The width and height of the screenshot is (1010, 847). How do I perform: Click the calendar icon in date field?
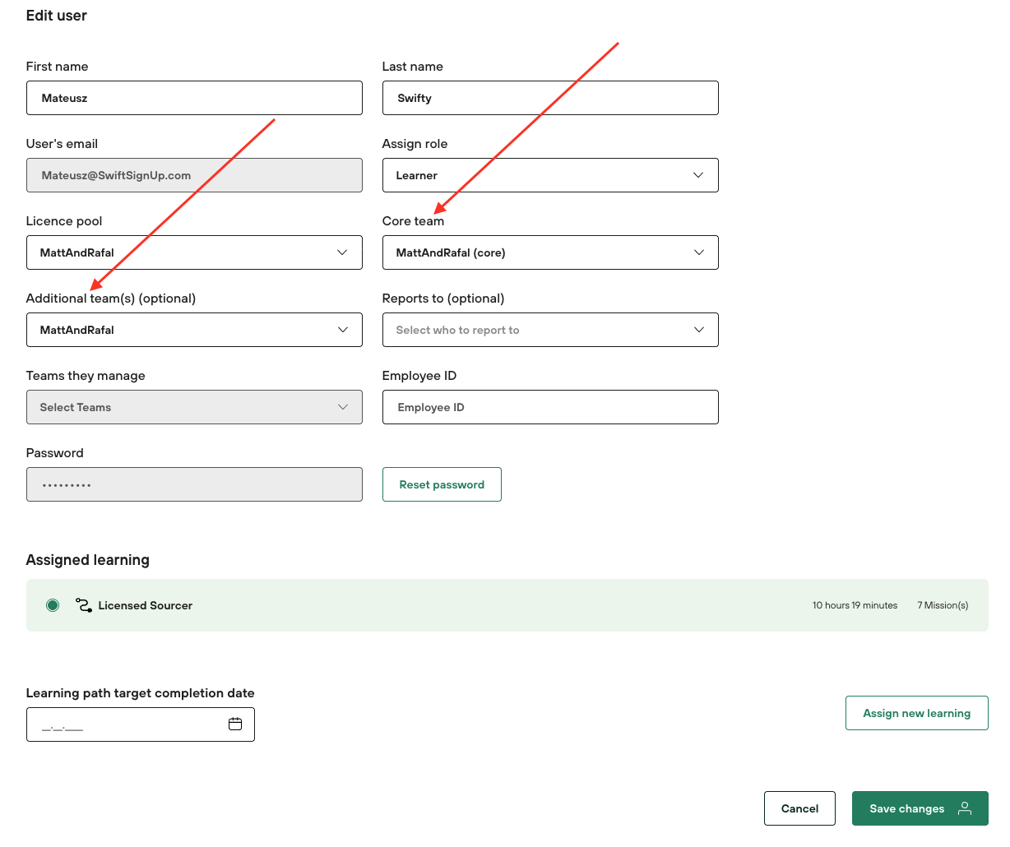pyautogui.click(x=235, y=724)
